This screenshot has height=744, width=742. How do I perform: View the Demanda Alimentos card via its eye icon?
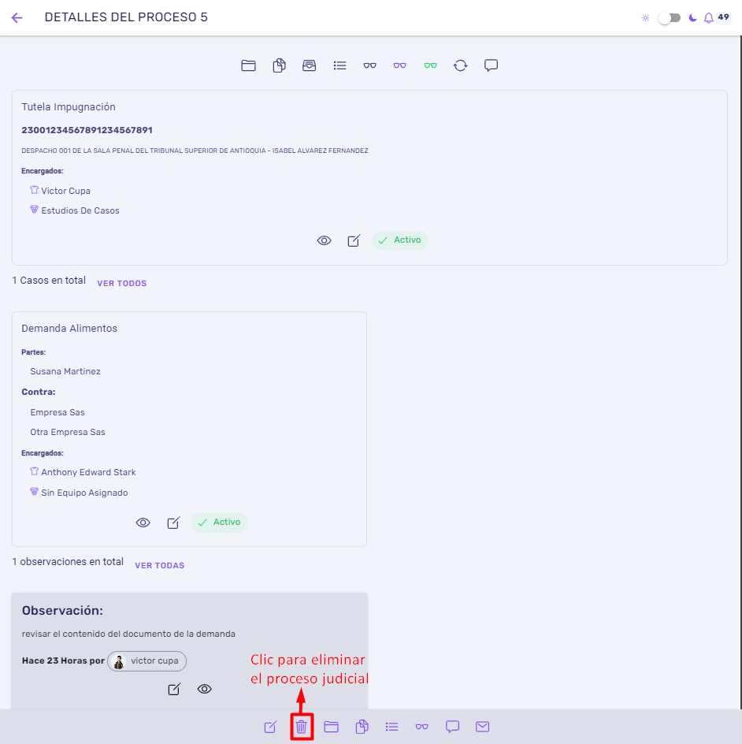[x=143, y=523]
